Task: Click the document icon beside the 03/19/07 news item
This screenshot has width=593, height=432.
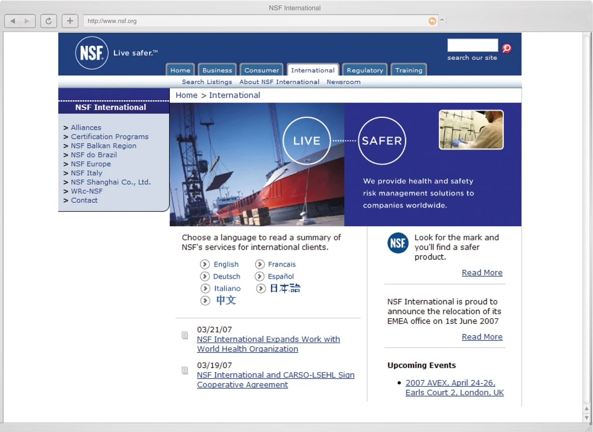Action: [x=185, y=370]
